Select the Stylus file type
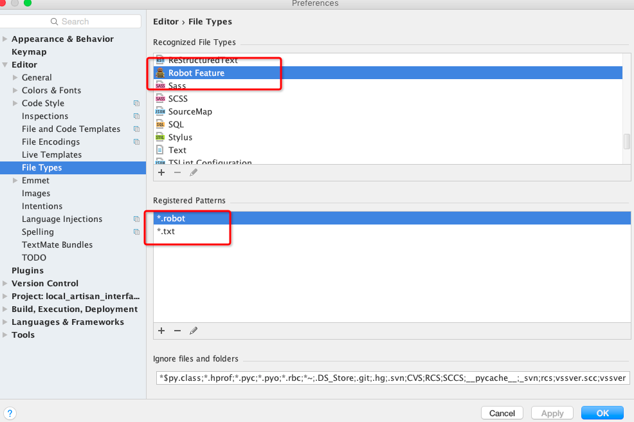 click(180, 138)
